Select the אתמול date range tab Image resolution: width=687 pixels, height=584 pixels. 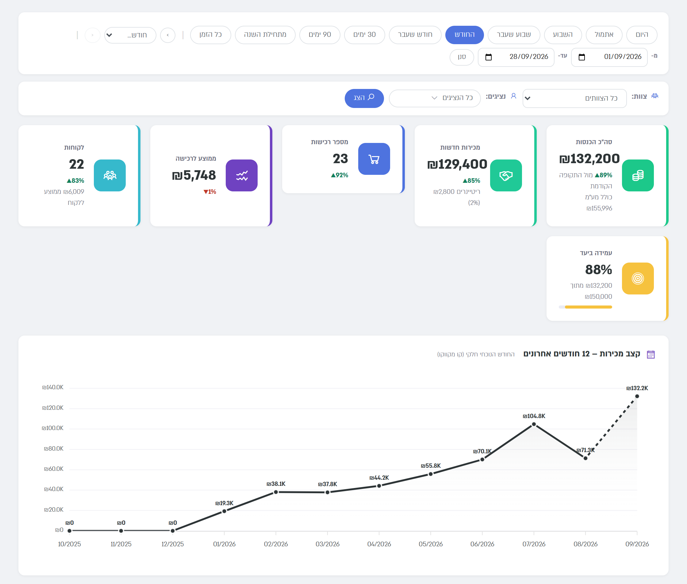click(x=604, y=35)
